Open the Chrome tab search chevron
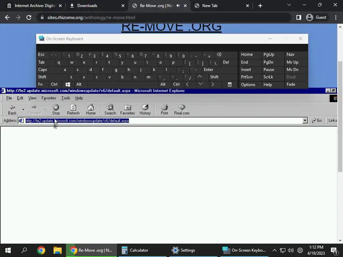343x257 pixels. 289,5
